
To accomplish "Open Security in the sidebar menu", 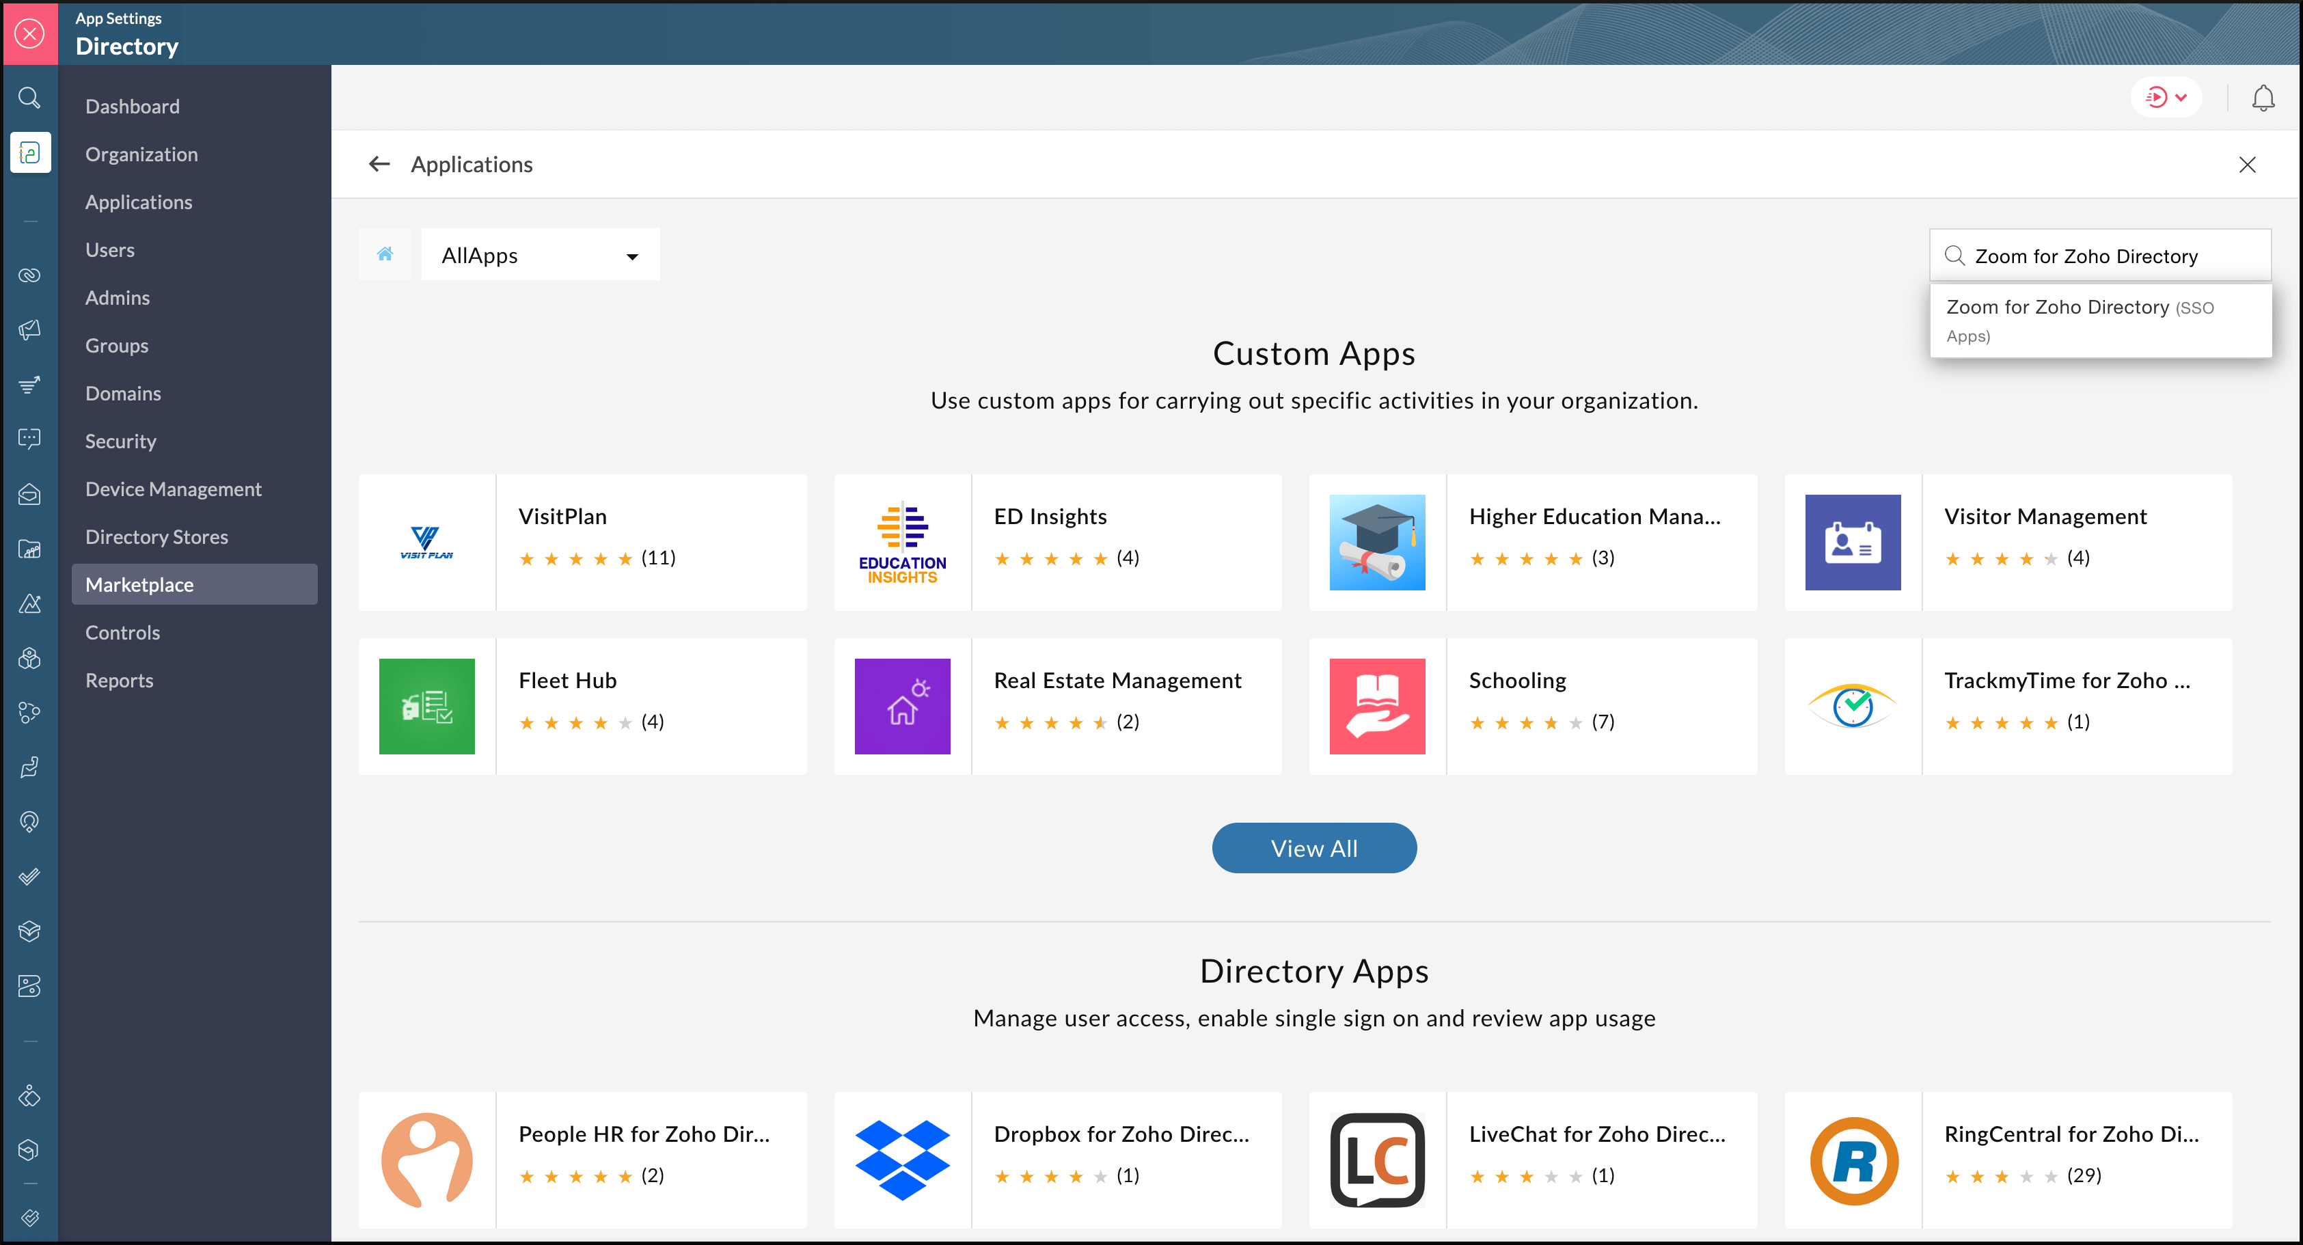I will coord(121,441).
